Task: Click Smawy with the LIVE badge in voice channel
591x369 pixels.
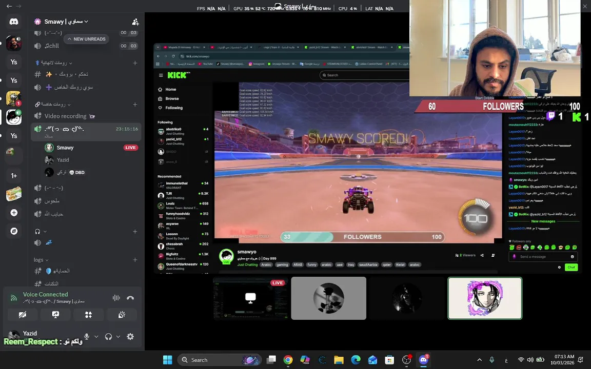Action: (92, 148)
